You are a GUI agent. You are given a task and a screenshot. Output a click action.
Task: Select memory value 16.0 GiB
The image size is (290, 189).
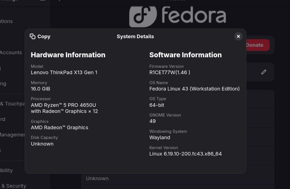pyautogui.click(x=41, y=89)
